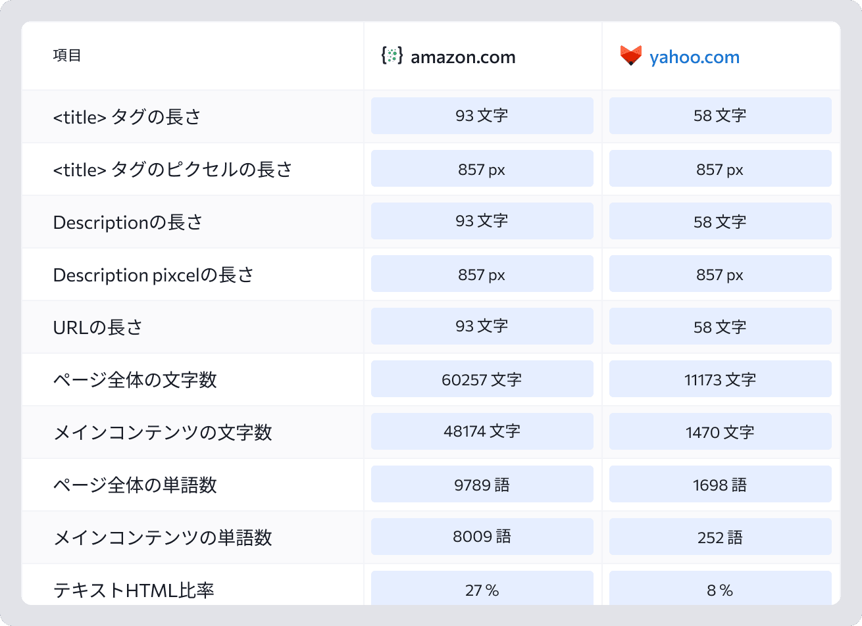Select the URLの長さ row label
The width and height of the screenshot is (862, 626).
tap(98, 327)
